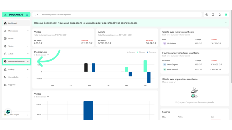Toggle Revenu net legend item
The width and height of the screenshot is (232, 130).
152,52
